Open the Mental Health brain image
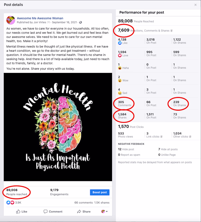 [58, 127]
